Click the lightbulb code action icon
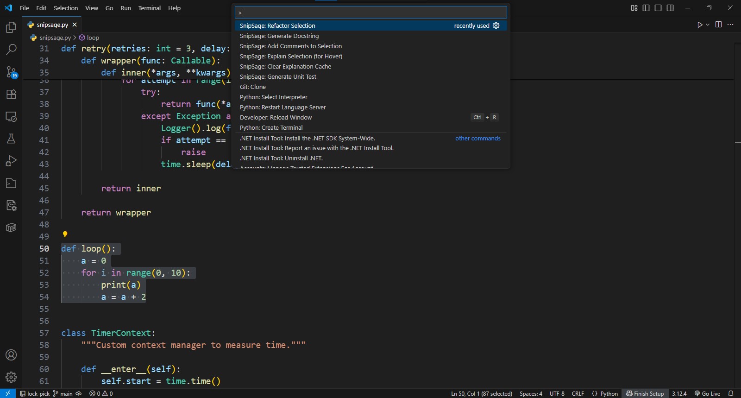 pyautogui.click(x=65, y=234)
